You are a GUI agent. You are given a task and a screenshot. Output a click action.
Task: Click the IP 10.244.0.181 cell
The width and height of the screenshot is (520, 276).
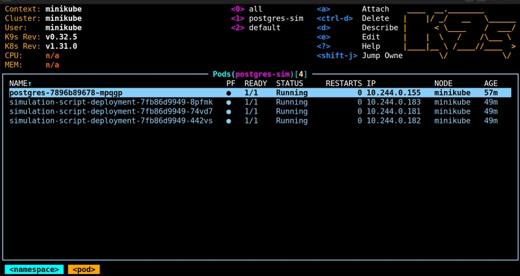coord(394,111)
